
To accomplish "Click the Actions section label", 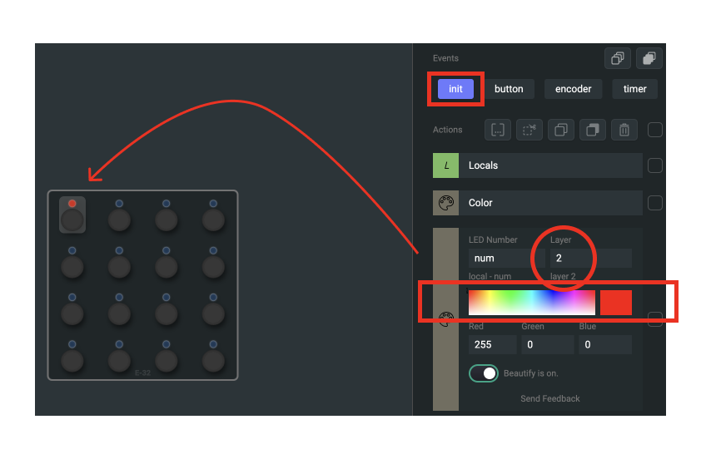I will (448, 130).
